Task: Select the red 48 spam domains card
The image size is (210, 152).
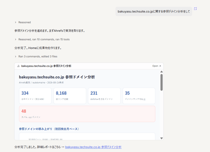Action: pos(87,114)
